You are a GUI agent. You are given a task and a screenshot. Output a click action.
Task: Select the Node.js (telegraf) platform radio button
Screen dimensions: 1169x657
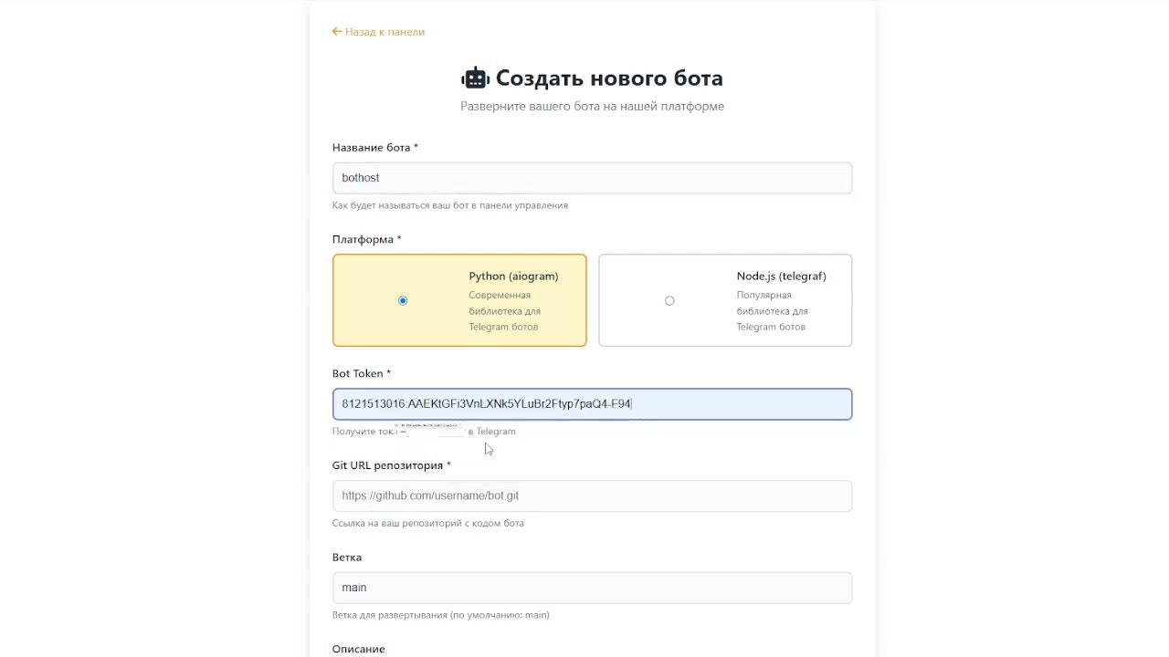click(669, 300)
